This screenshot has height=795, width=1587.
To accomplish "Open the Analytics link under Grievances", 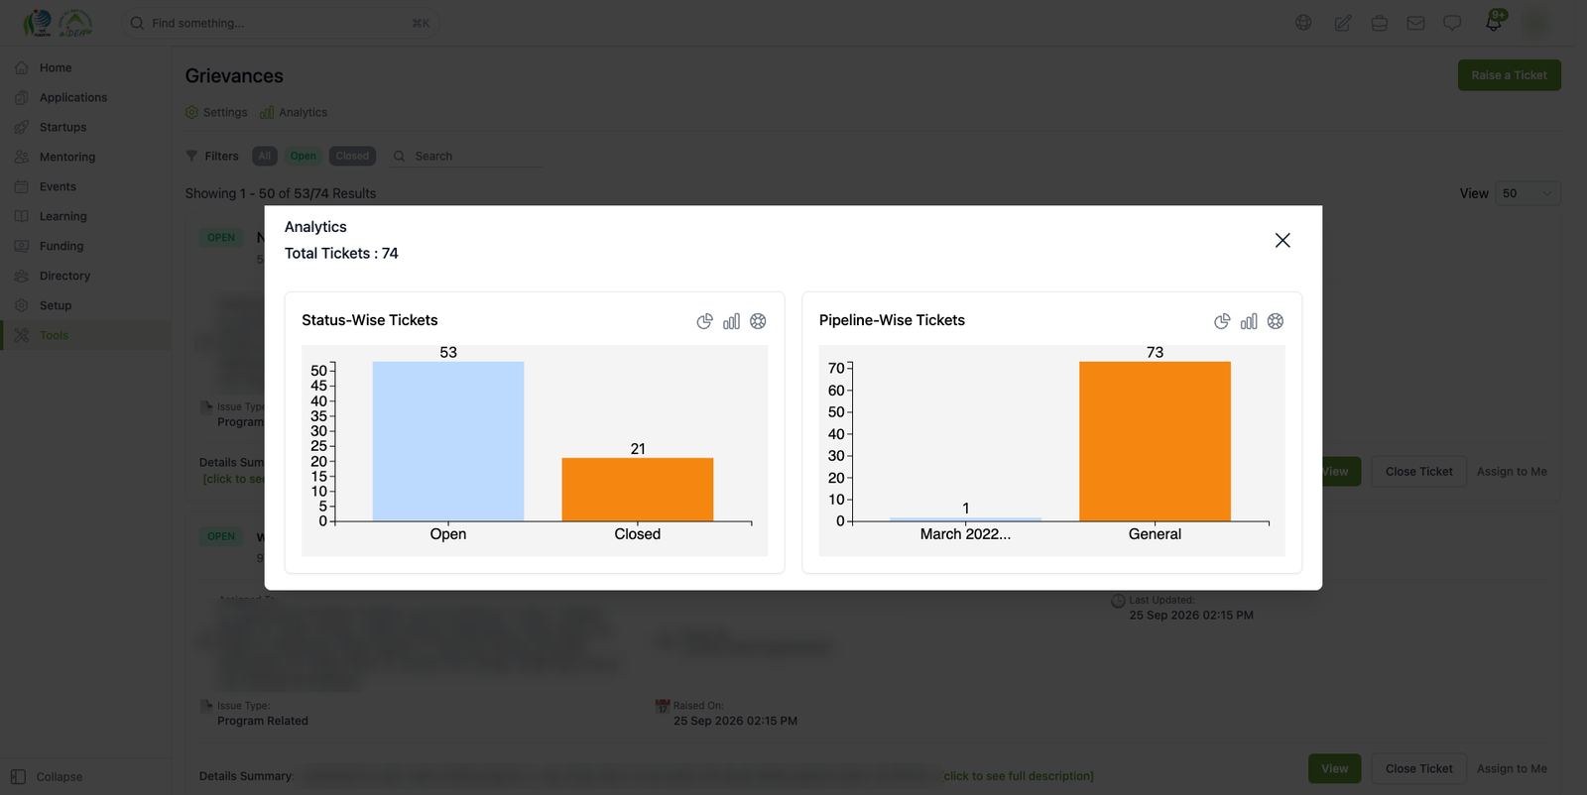I will pyautogui.click(x=294, y=112).
